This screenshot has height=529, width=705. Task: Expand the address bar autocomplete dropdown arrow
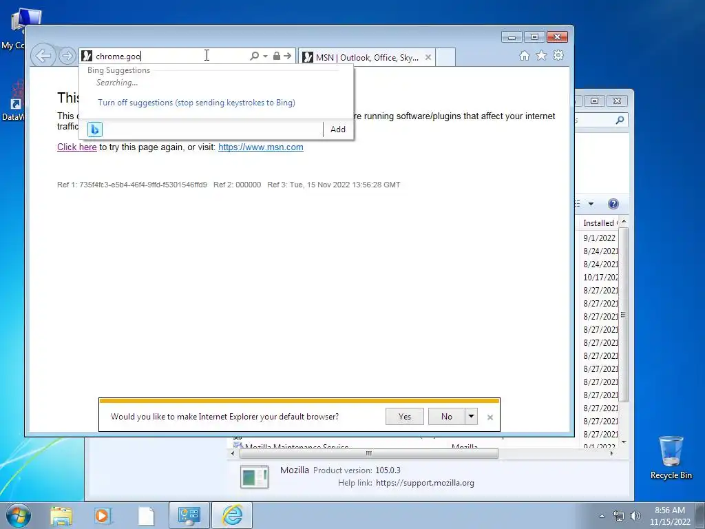[x=265, y=56]
